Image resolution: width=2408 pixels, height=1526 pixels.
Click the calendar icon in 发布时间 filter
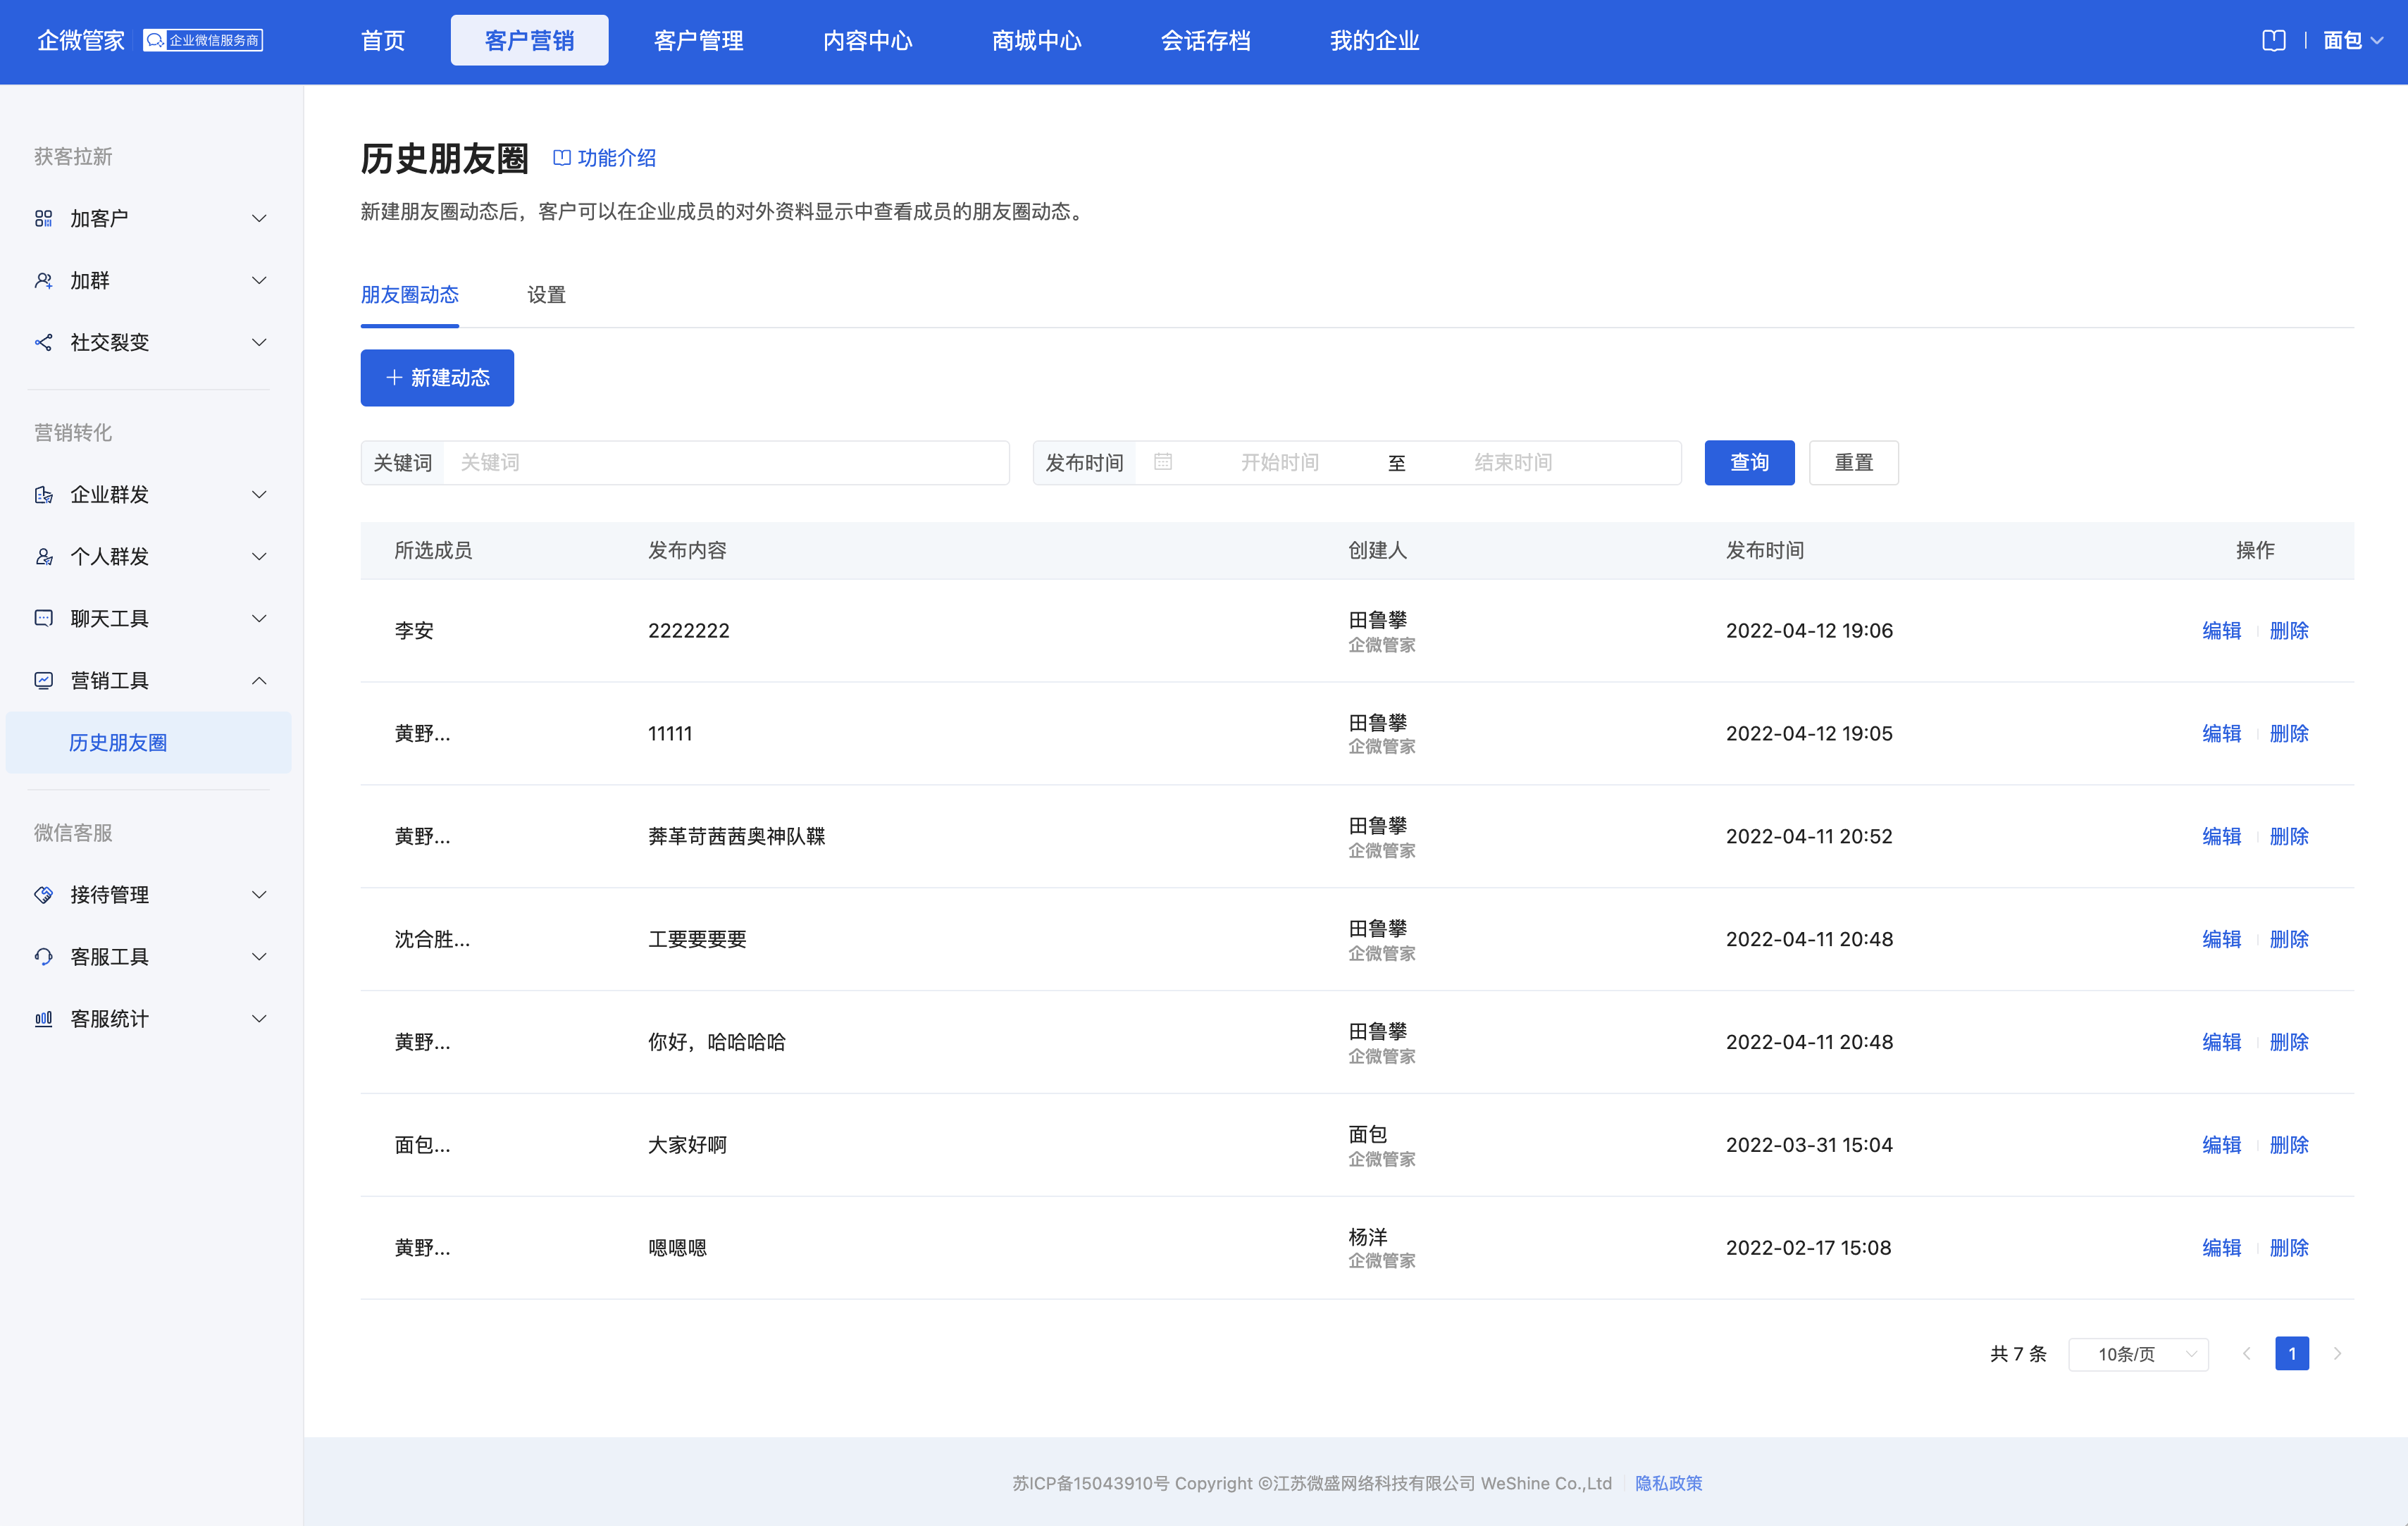1162,462
